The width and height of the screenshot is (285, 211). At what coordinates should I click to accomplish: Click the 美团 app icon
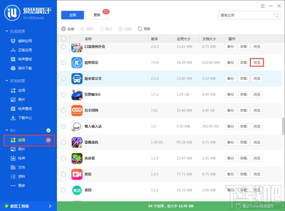(77, 190)
